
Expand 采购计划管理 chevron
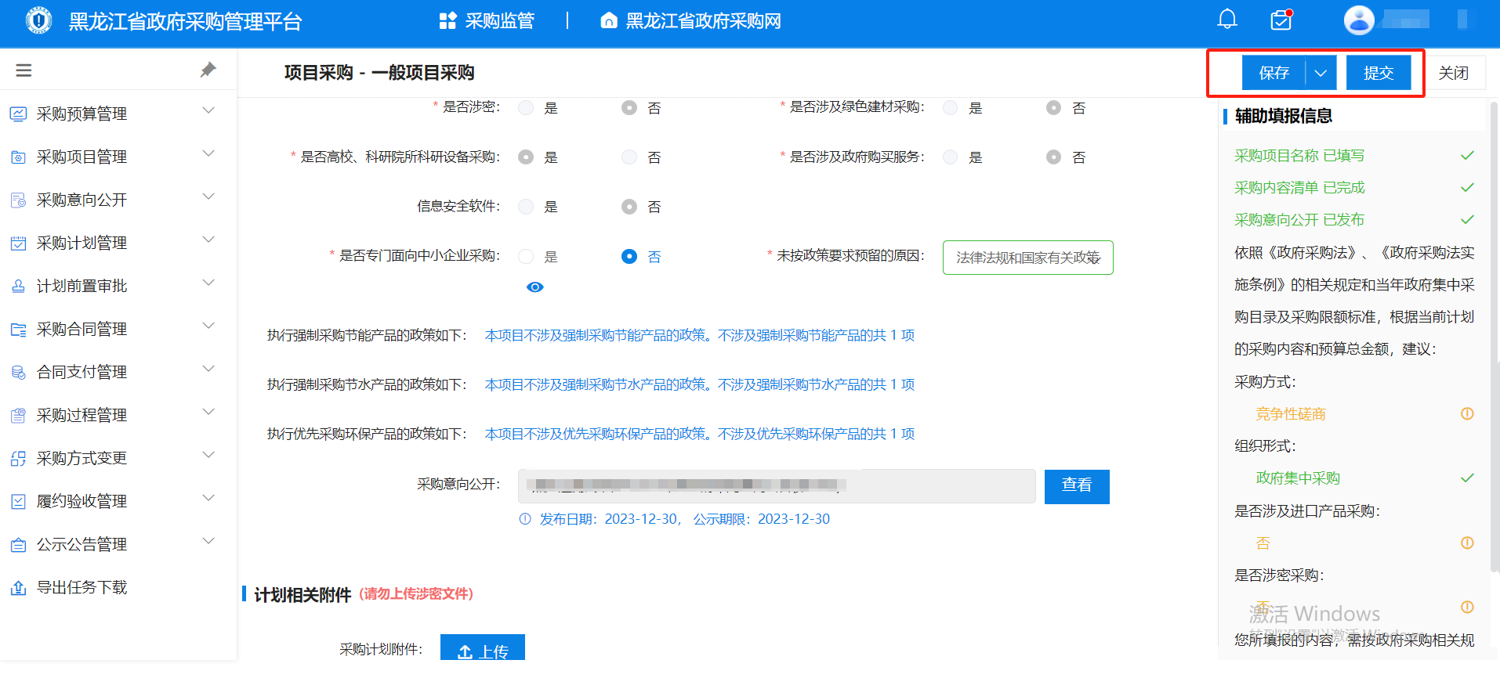tap(208, 240)
